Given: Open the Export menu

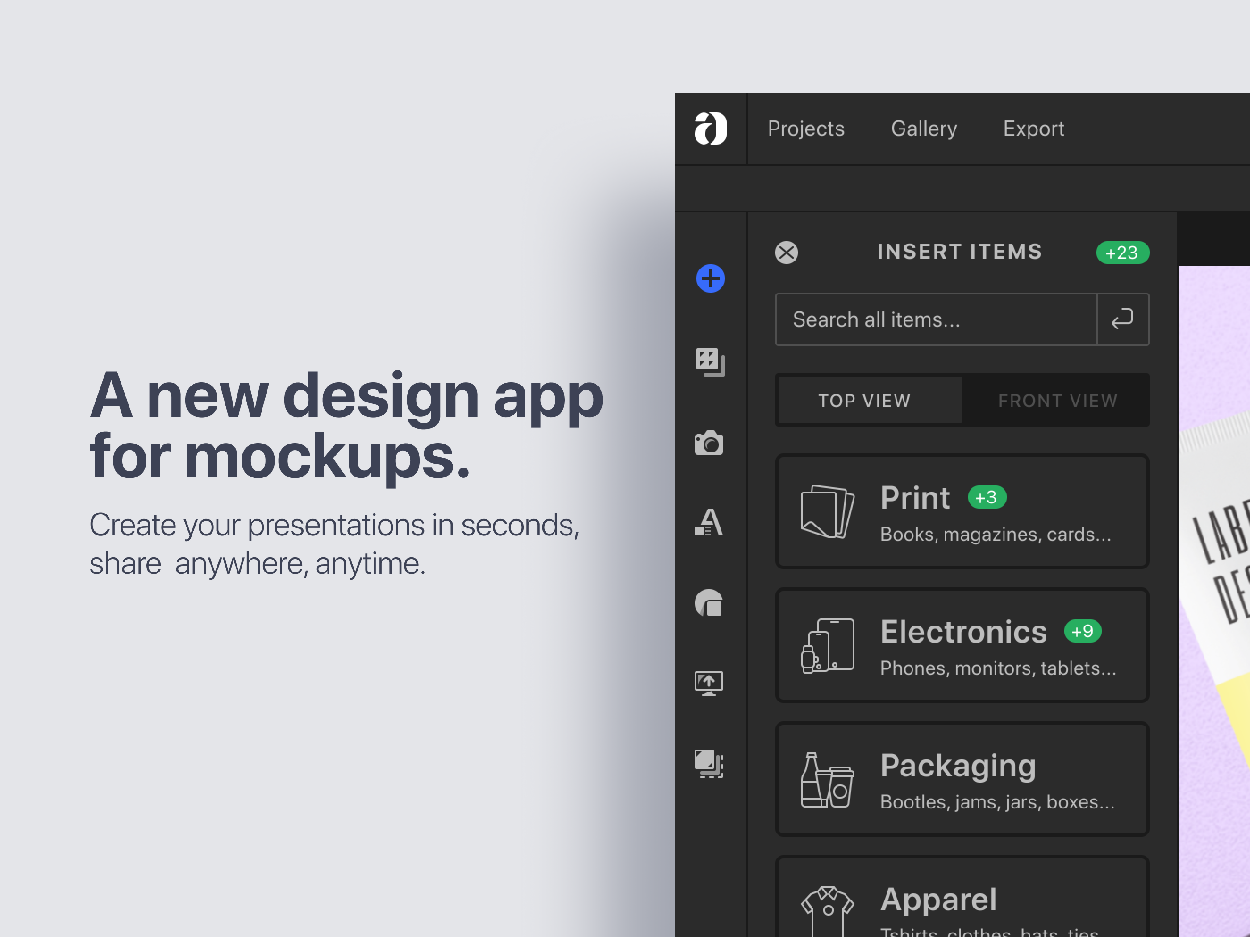Looking at the screenshot, I should 1033,129.
